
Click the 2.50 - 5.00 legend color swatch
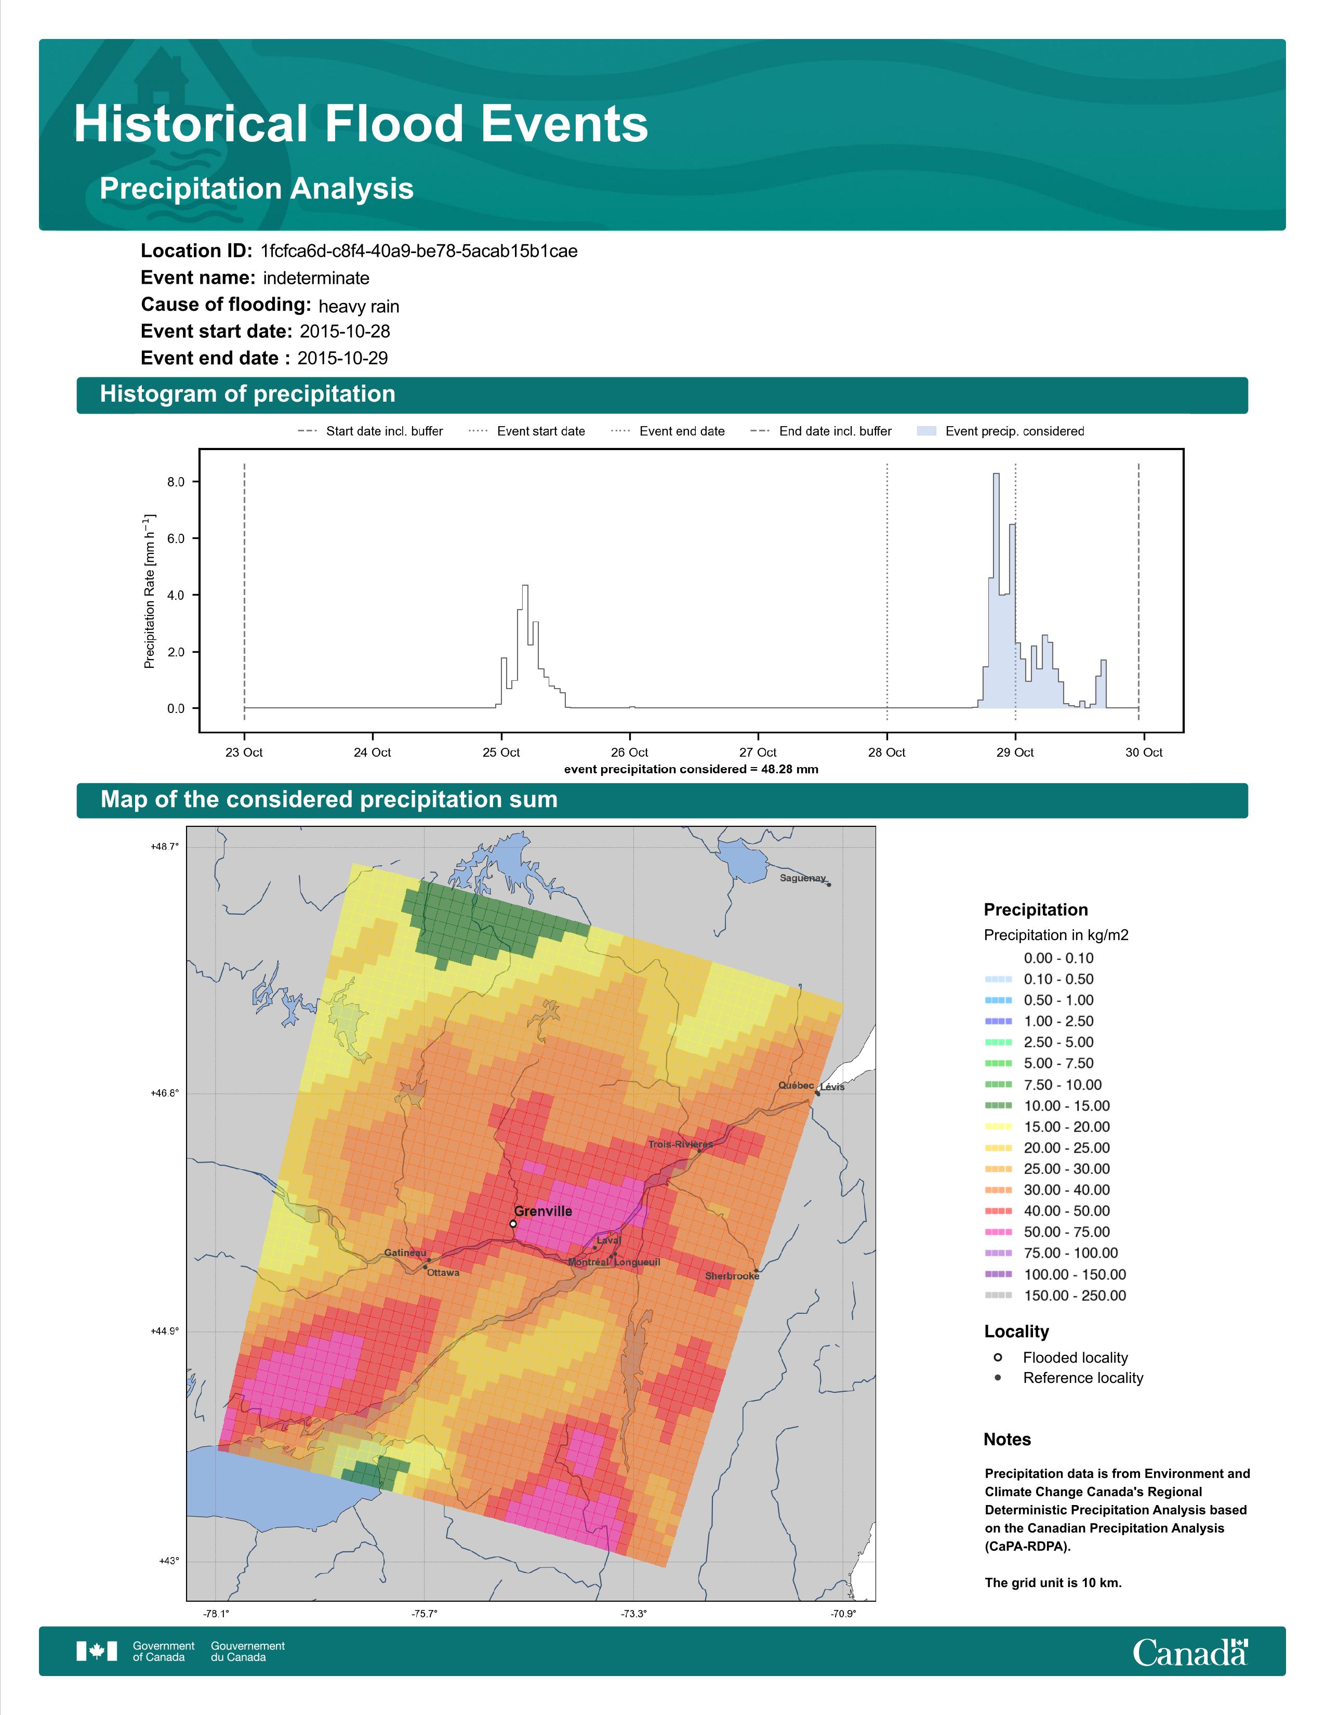(998, 1042)
